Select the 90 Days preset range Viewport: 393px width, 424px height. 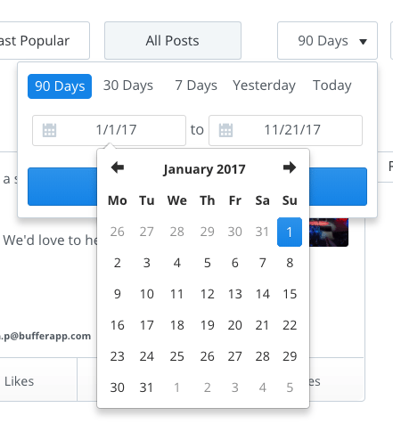60,86
